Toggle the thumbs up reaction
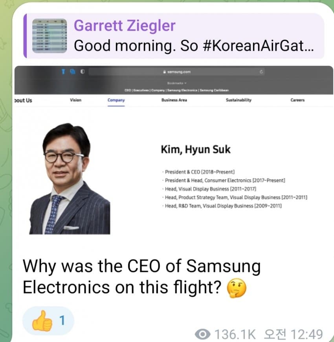This screenshot has height=342, width=334. click(42, 321)
